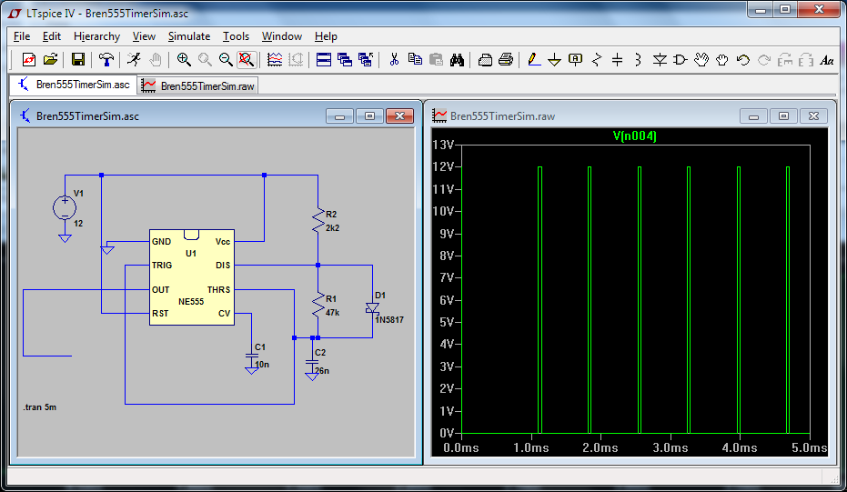Place a ground symbol tool

click(554, 59)
